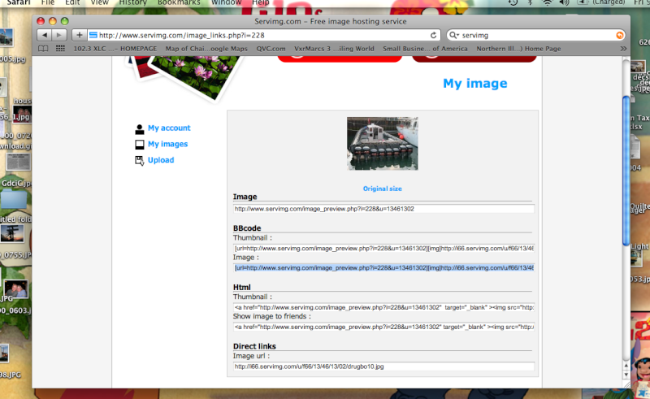Show all bookmarks via the book icon
Viewport: 650px width, 399px height.
pos(43,49)
